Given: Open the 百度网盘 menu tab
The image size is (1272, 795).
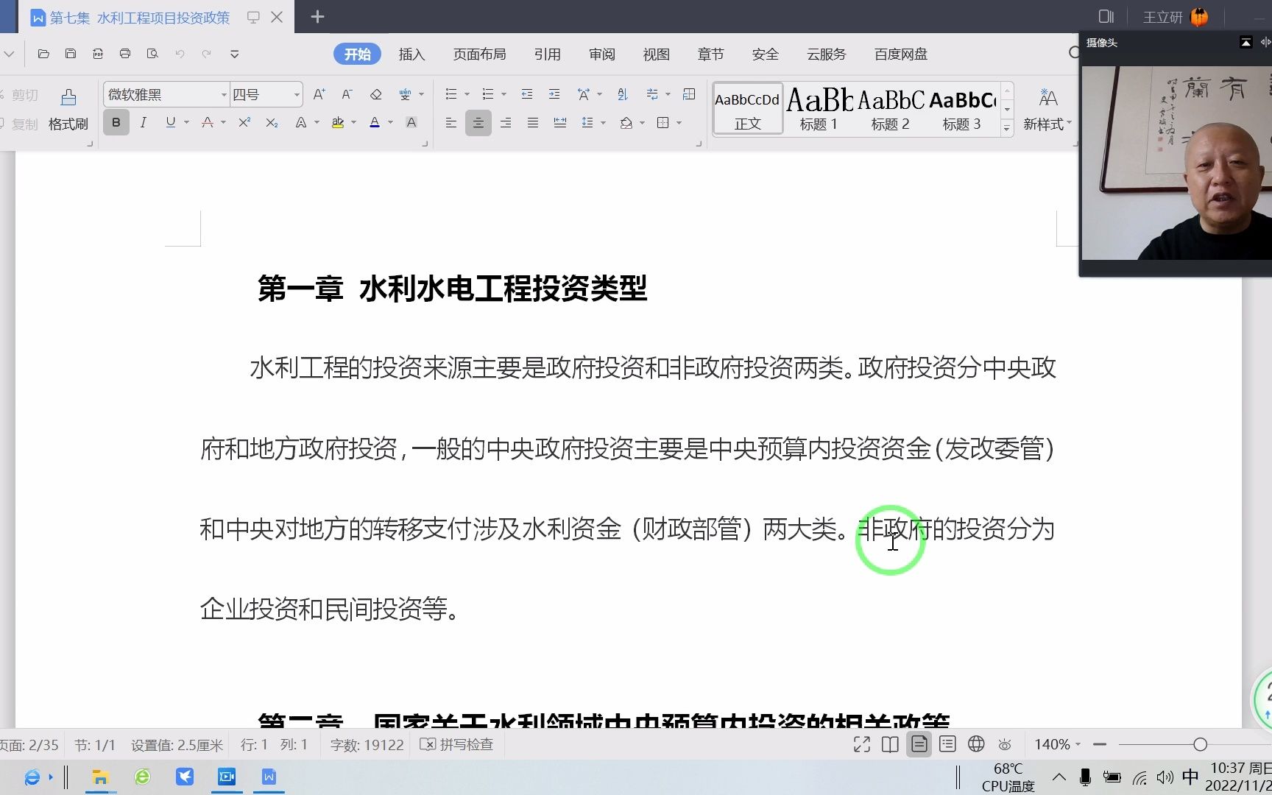Looking at the screenshot, I should (900, 54).
